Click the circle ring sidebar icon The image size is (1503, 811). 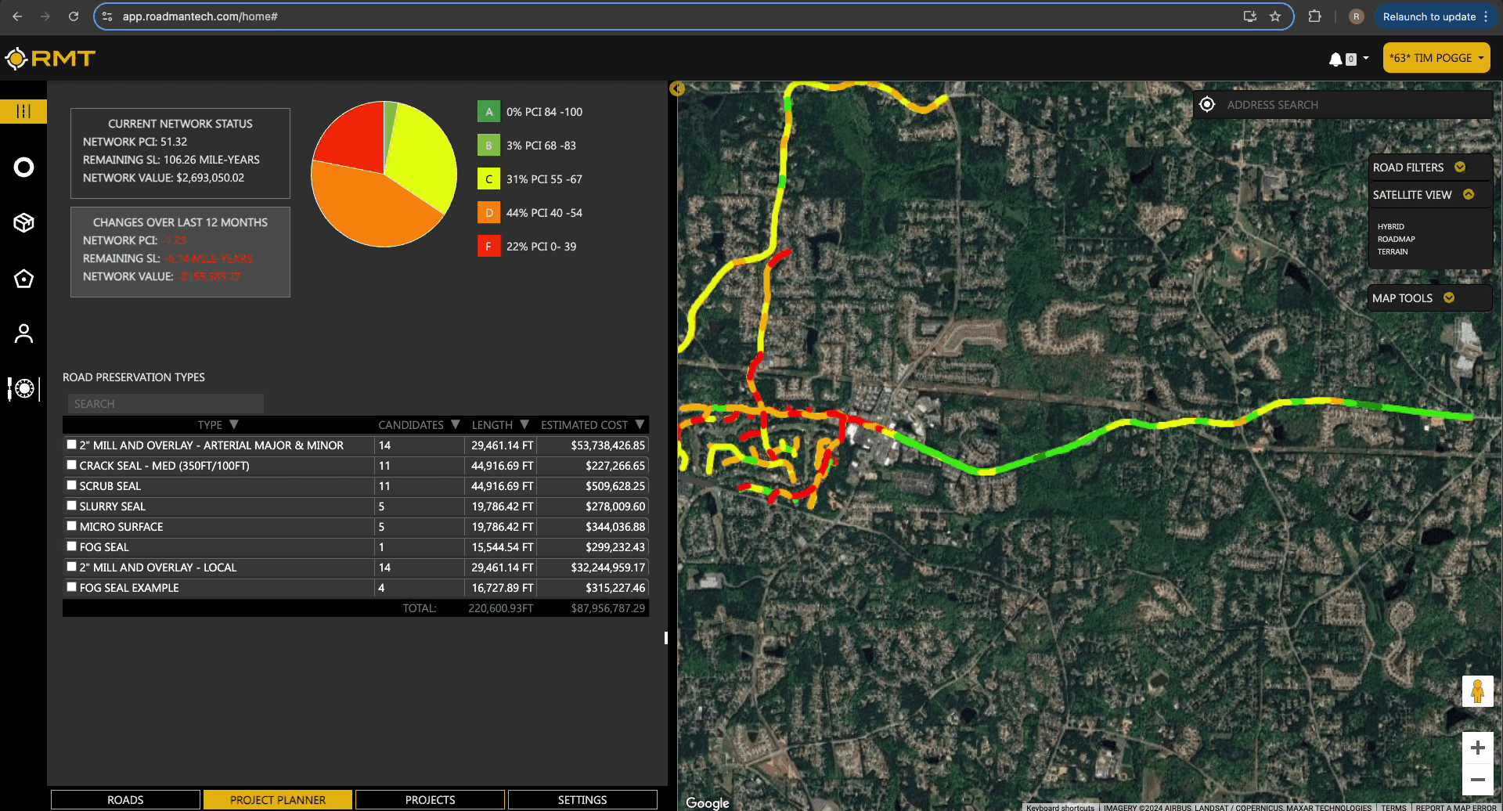[23, 167]
